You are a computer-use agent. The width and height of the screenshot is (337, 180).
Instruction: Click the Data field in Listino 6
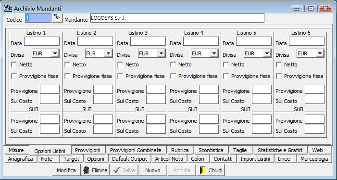pyautogui.click(x=307, y=41)
